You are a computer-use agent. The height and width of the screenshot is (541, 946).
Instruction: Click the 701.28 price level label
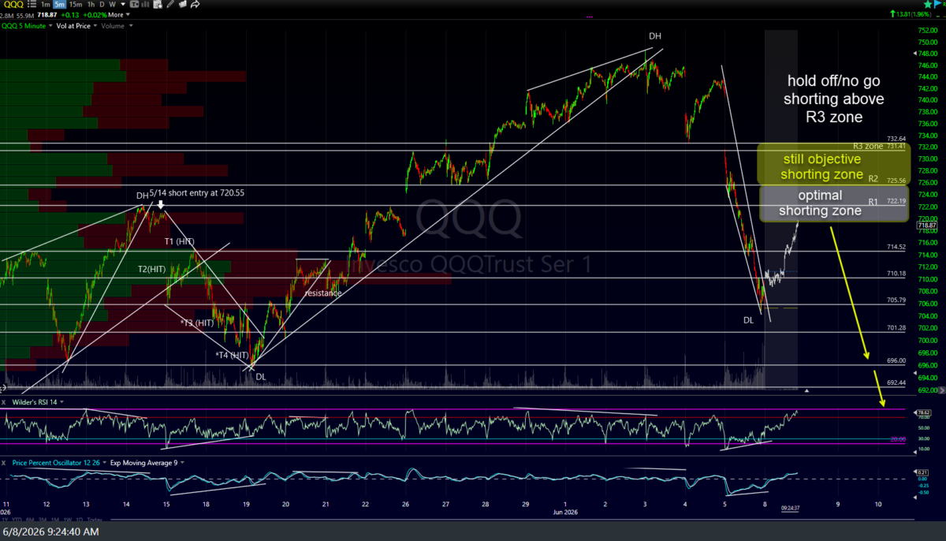pyautogui.click(x=896, y=327)
